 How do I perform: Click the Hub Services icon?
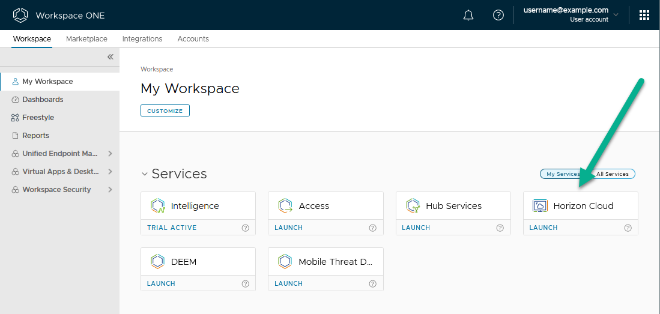click(413, 206)
